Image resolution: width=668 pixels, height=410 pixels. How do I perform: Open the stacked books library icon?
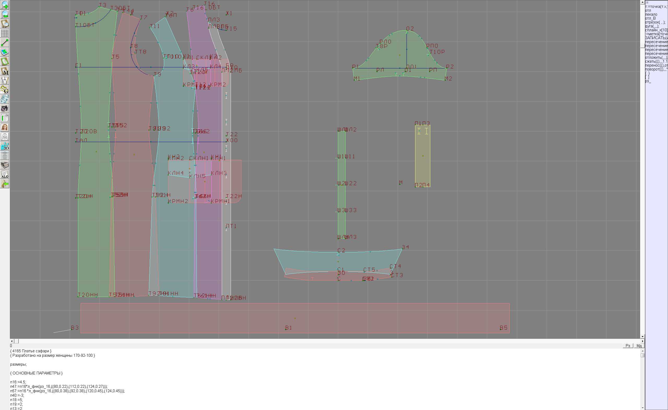pos(5,165)
